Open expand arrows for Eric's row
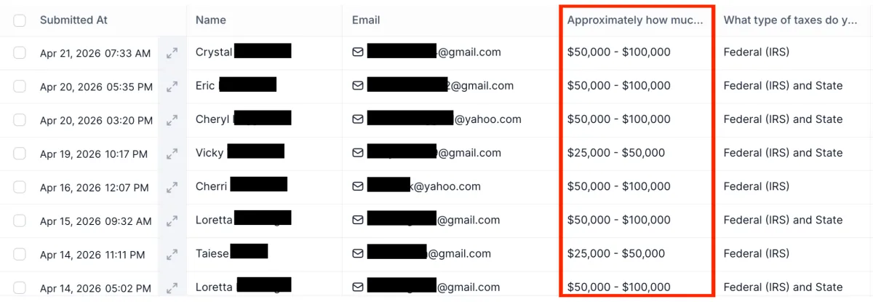The image size is (873, 302). coord(172,87)
